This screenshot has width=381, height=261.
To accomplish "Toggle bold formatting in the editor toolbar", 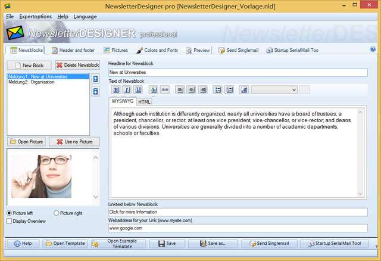I will pyautogui.click(x=116, y=90).
